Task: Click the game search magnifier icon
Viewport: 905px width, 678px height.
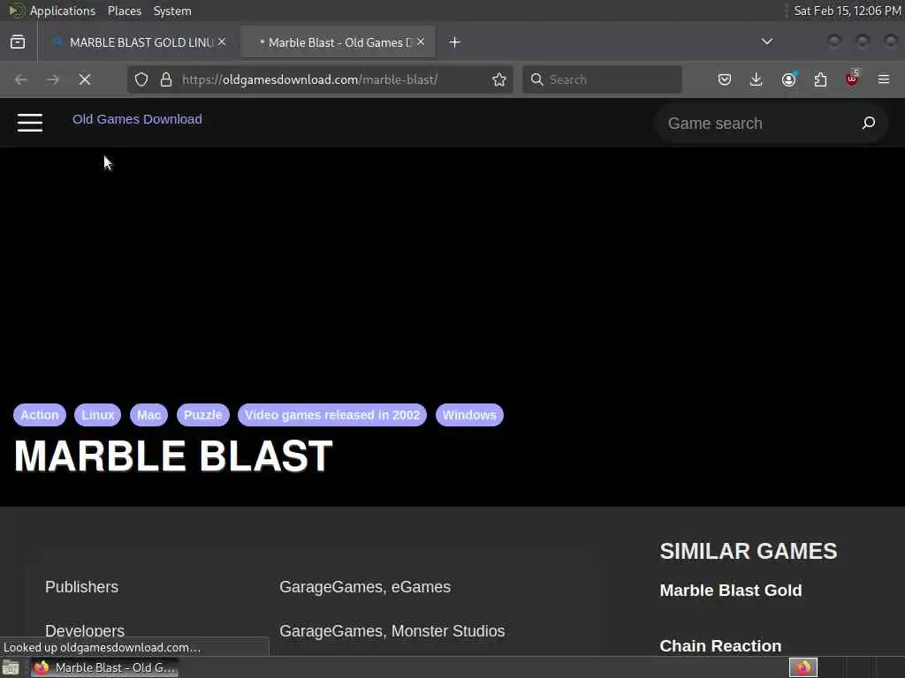Action: pos(868,123)
